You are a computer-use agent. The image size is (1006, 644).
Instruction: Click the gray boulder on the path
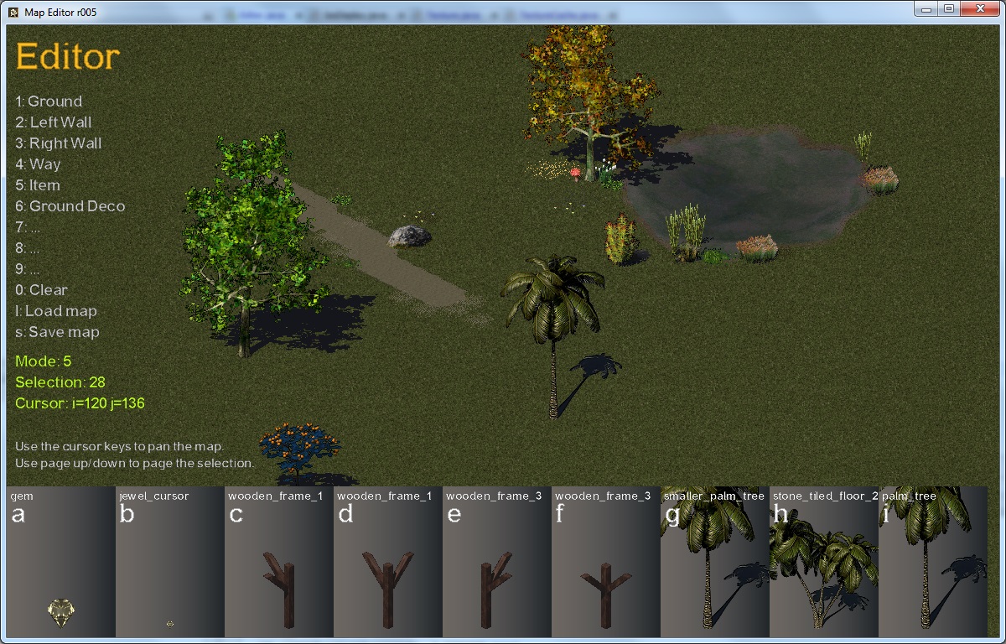(x=409, y=236)
